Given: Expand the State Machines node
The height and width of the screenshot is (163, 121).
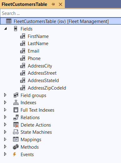Looking at the screenshot, I should (x=5, y=132).
